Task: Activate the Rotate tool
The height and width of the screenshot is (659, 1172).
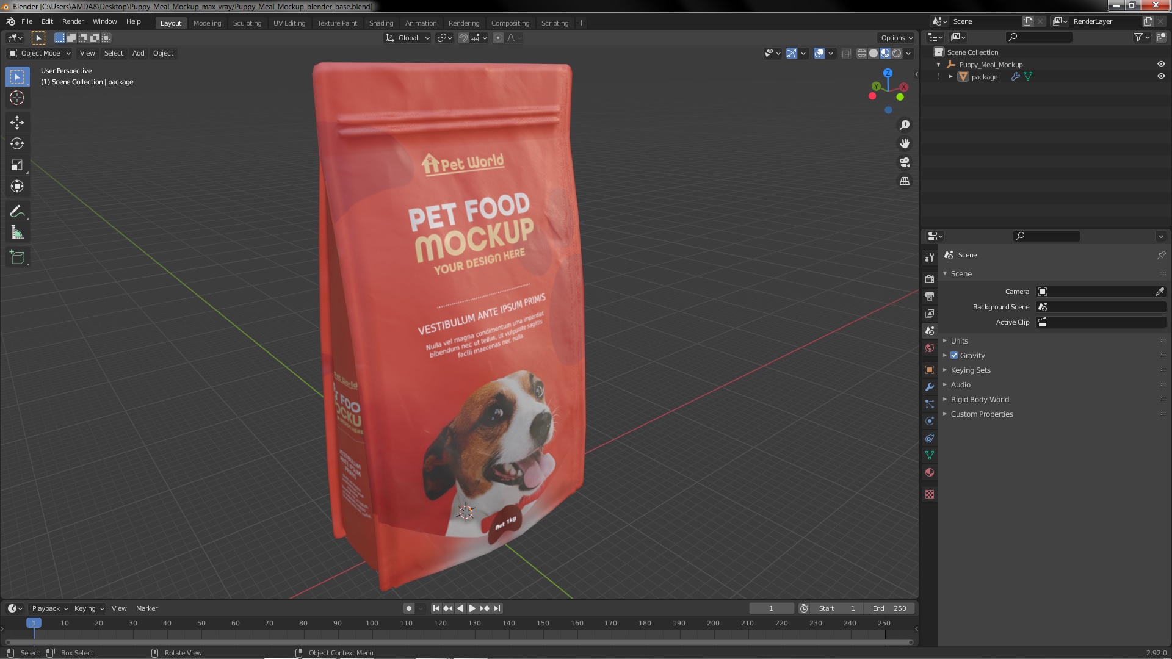Action: click(17, 144)
